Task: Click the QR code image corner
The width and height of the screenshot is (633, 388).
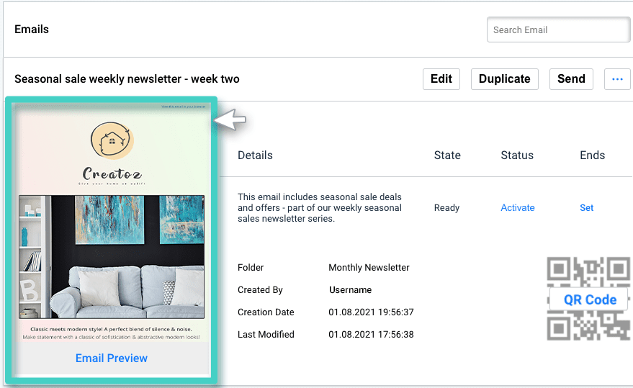Action: tap(559, 269)
